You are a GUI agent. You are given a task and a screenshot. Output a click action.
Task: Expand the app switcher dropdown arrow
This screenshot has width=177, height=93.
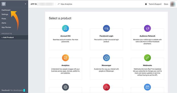[26, 4]
